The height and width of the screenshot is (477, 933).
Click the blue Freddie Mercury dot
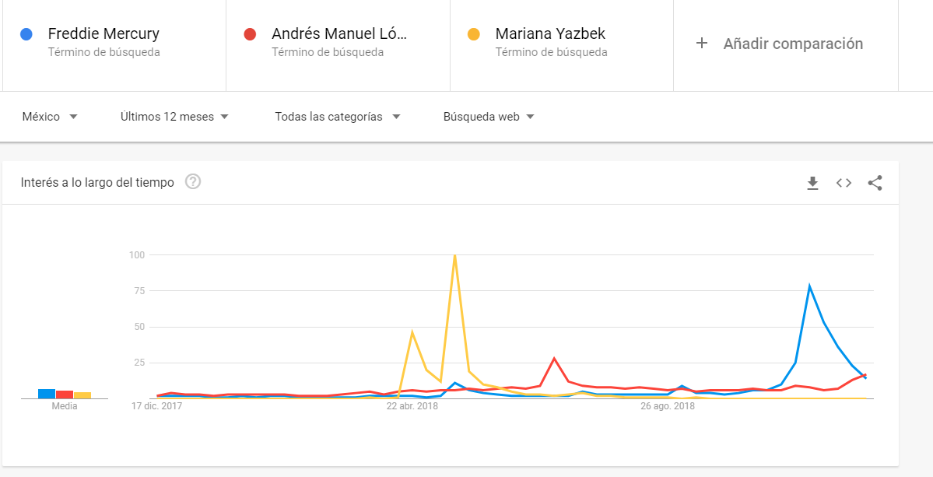26,34
